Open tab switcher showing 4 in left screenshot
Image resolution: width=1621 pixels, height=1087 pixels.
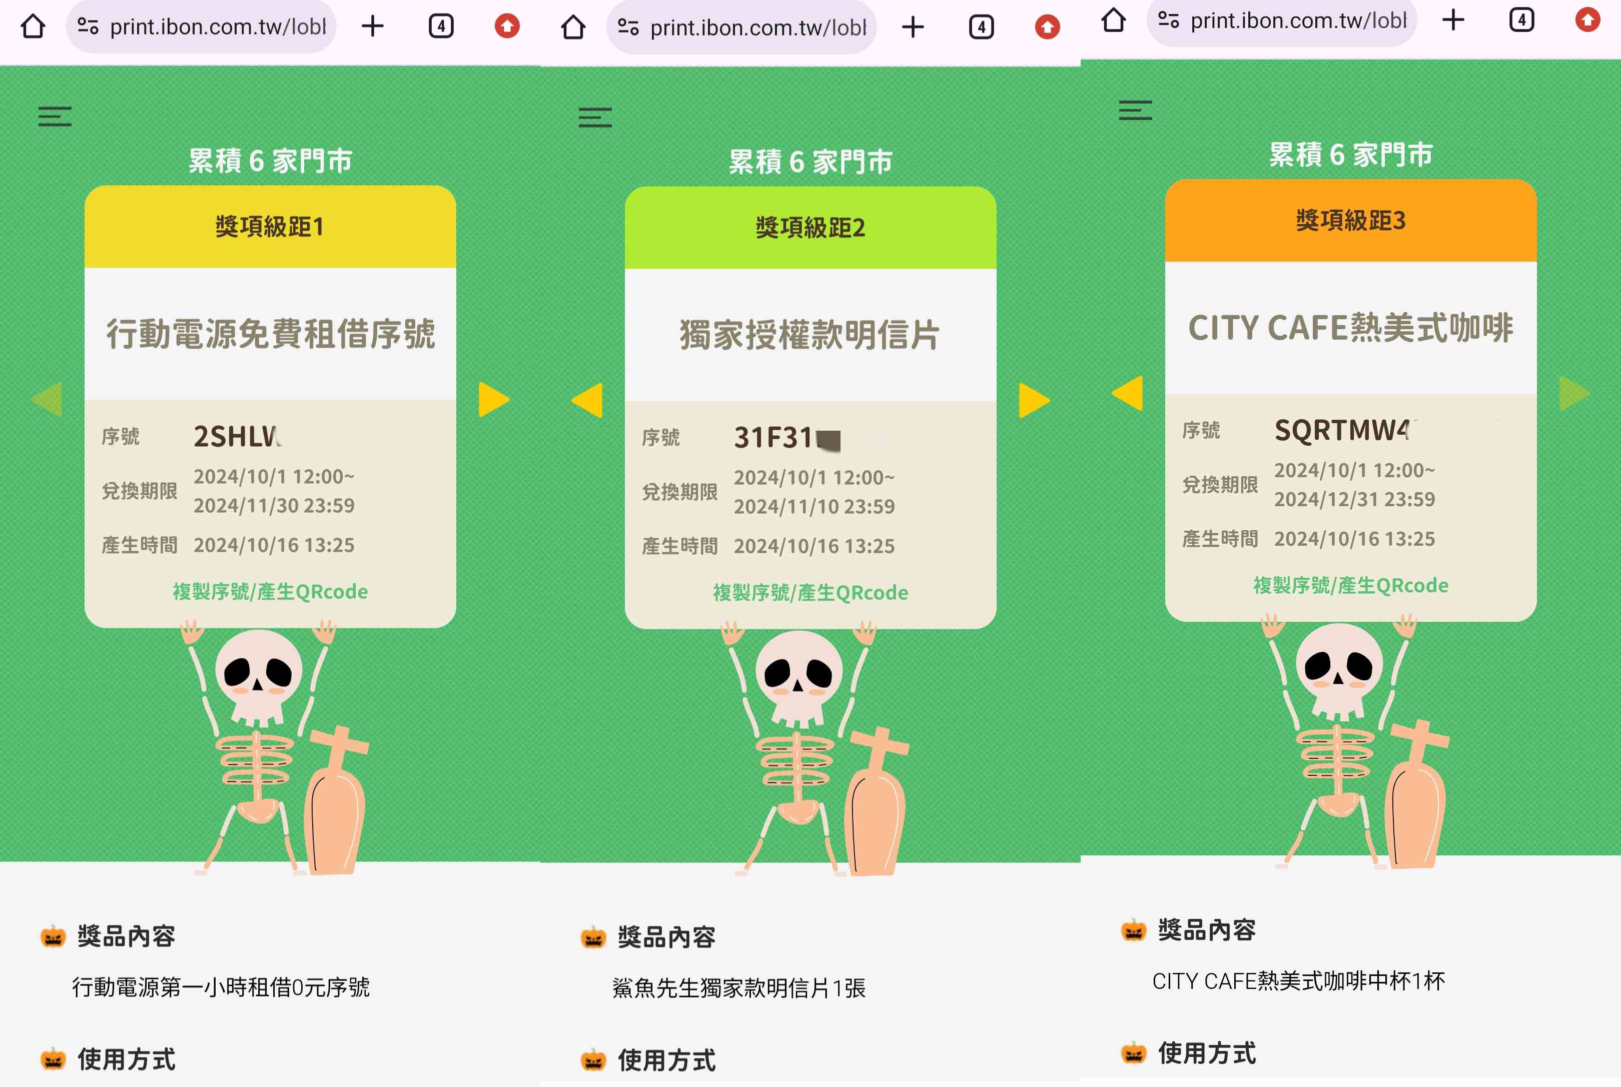coord(441,27)
